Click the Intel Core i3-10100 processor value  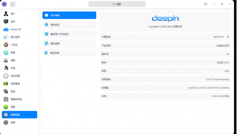pyautogui.click(x=209, y=88)
